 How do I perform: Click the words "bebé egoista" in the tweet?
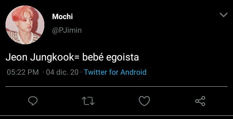(x=111, y=57)
